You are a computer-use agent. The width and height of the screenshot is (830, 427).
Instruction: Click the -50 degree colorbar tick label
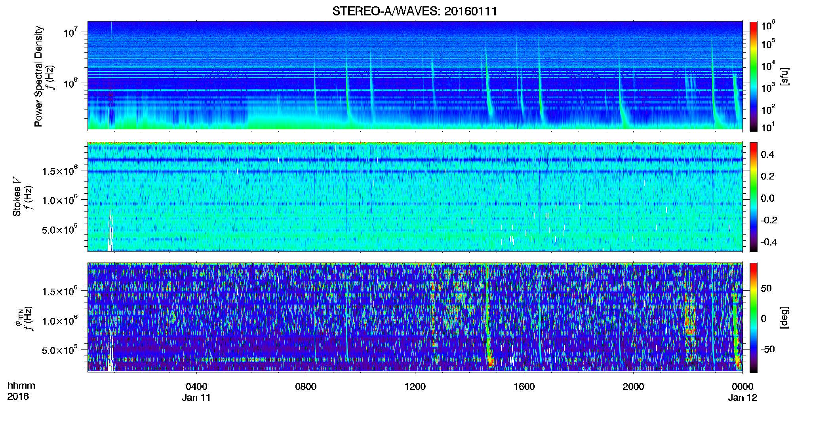(767, 349)
